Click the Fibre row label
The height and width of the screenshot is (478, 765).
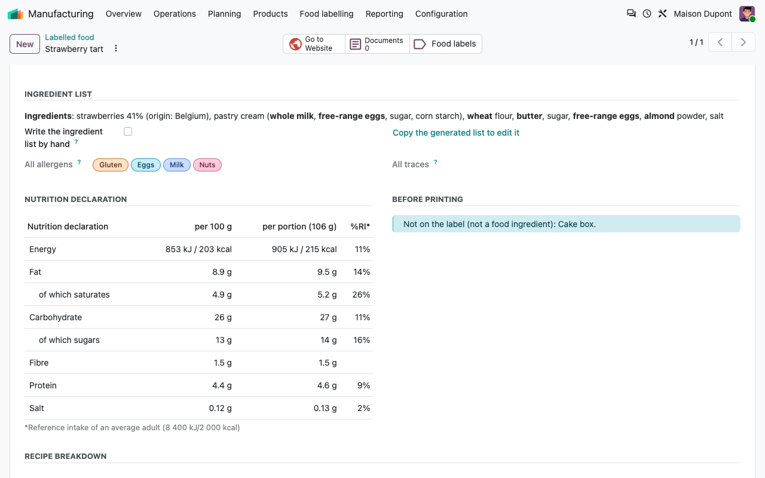(39, 363)
